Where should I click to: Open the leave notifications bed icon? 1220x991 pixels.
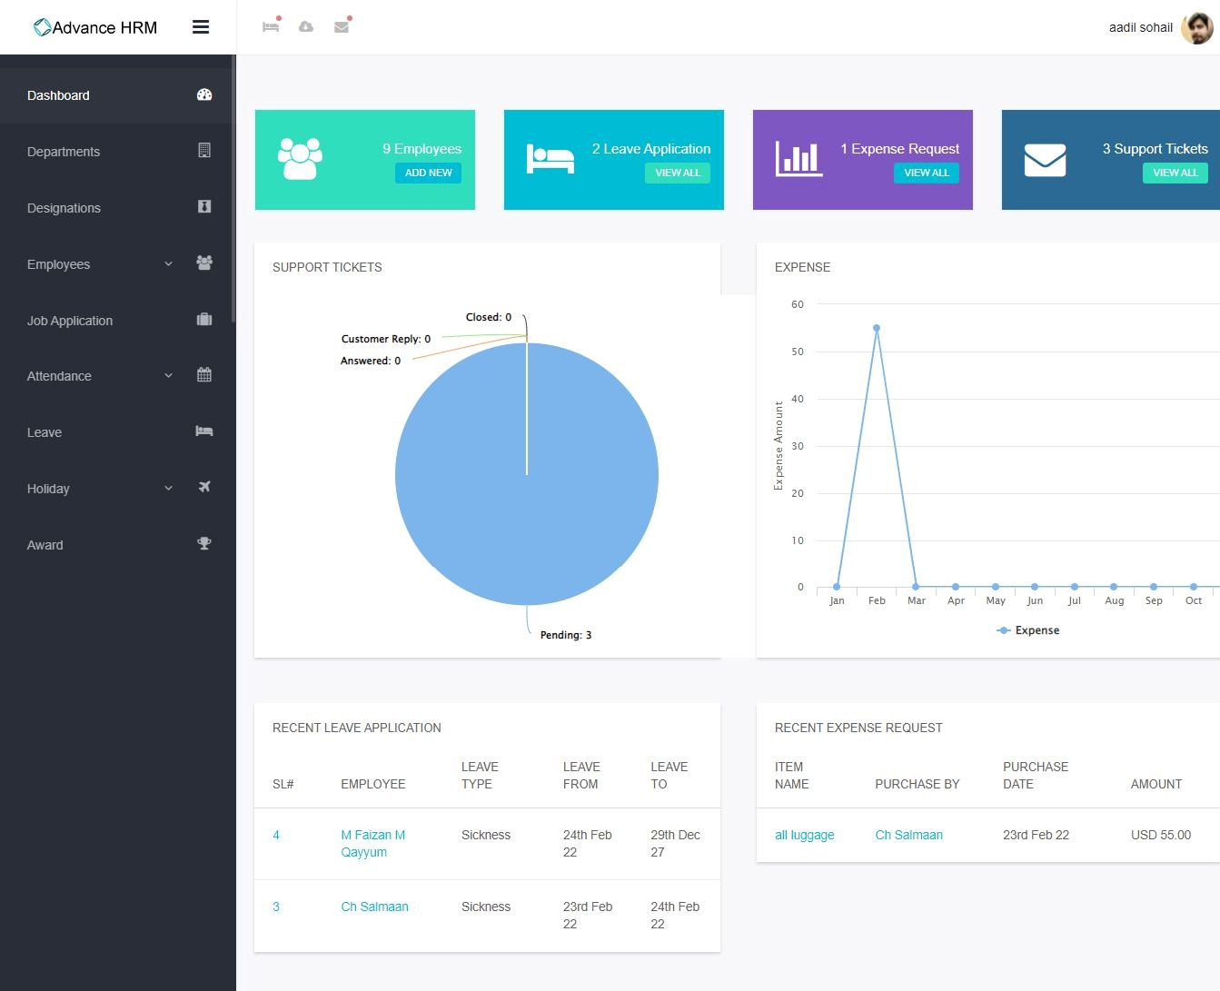(271, 26)
